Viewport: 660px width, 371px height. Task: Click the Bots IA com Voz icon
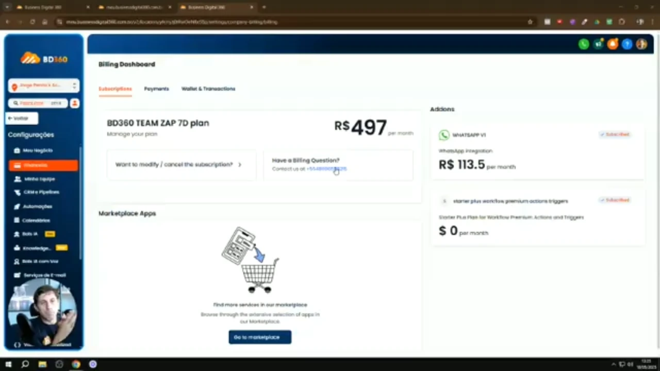point(18,261)
